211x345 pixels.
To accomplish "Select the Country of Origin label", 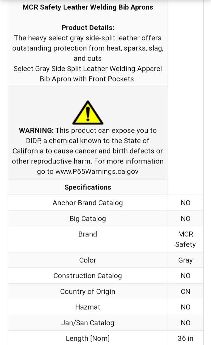I will click(88, 292).
